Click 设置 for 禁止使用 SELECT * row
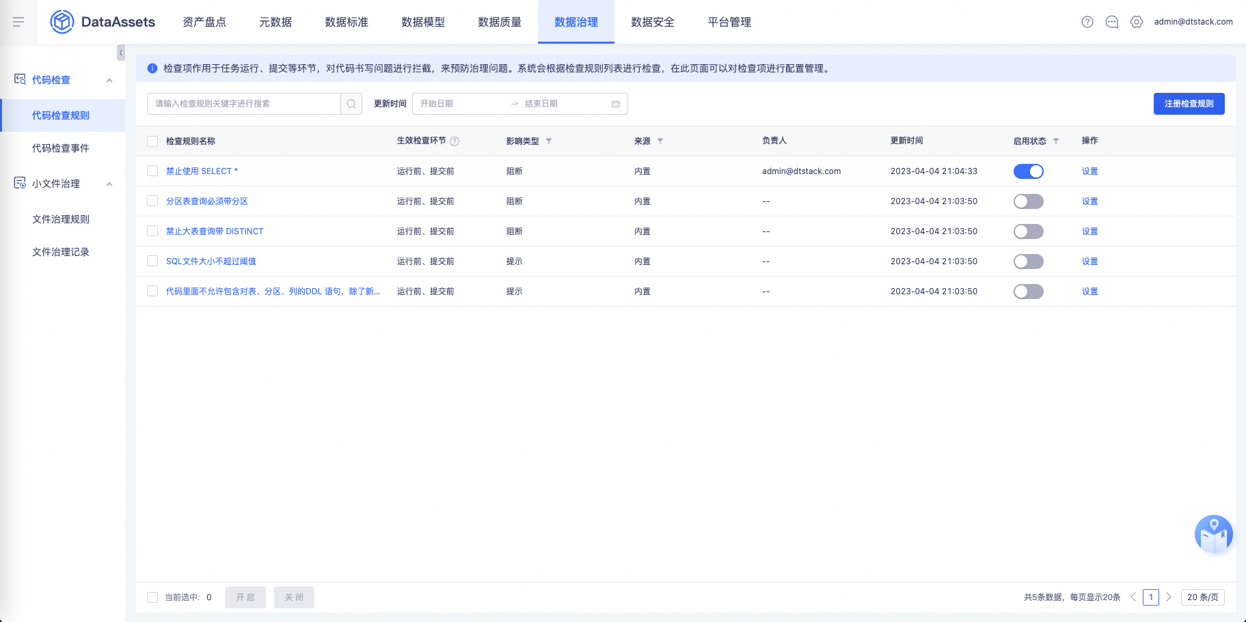 [1089, 171]
